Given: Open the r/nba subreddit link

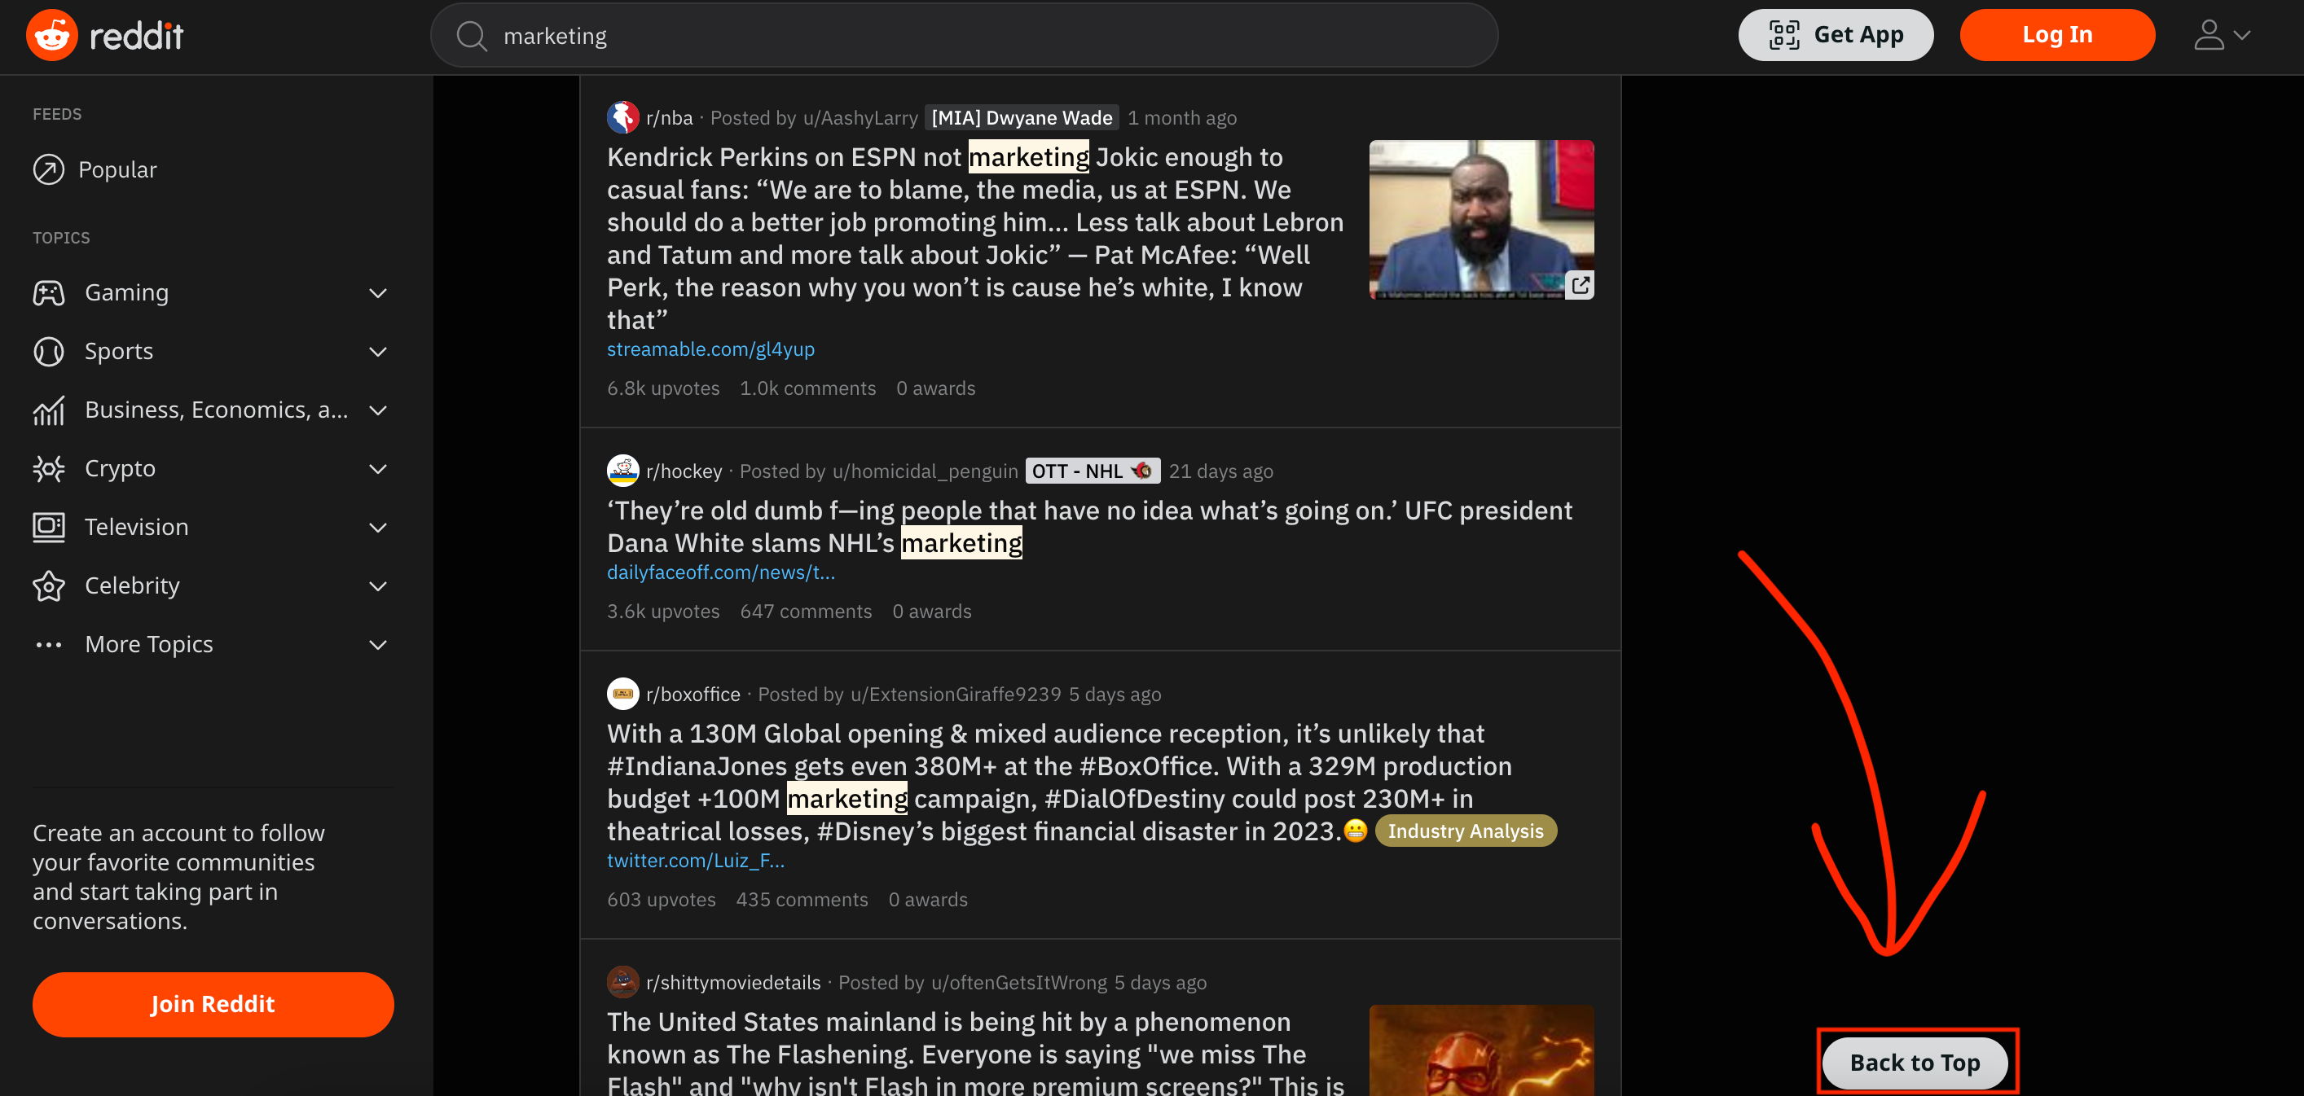Looking at the screenshot, I should click(x=667, y=117).
